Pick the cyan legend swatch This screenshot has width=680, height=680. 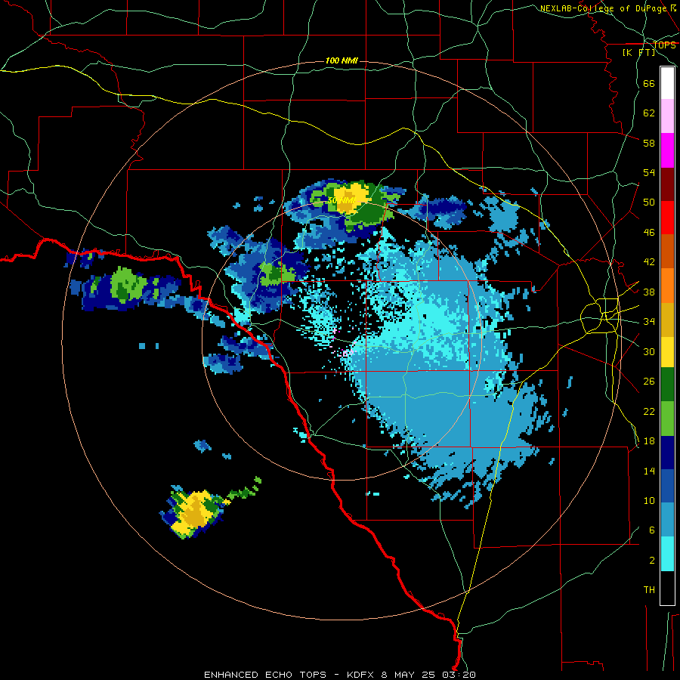pyautogui.click(x=667, y=554)
